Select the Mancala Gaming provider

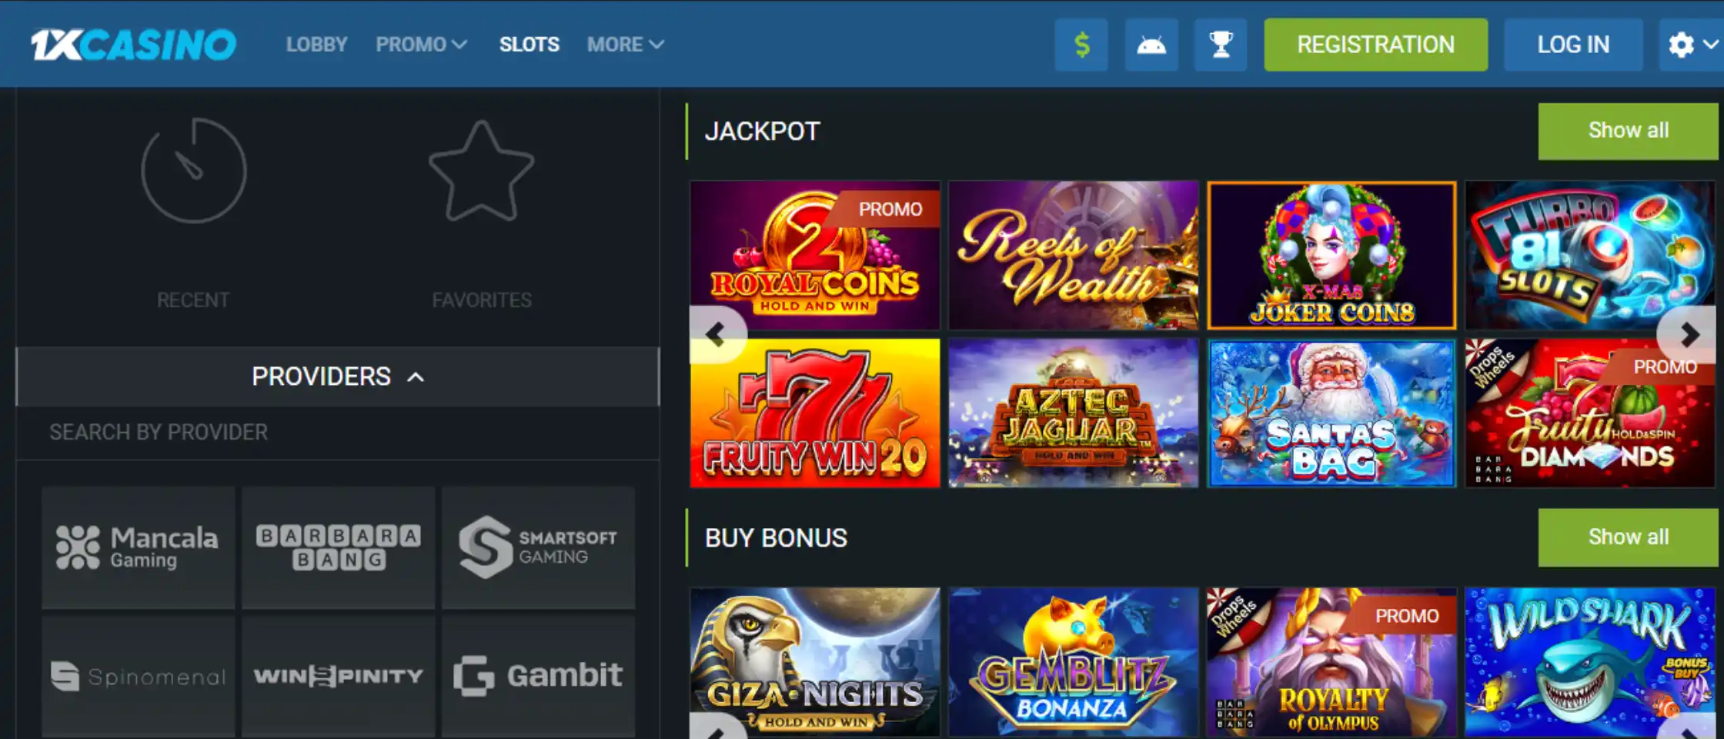pos(139,547)
